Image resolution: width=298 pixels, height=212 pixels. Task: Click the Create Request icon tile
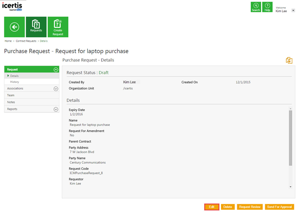(x=58, y=27)
